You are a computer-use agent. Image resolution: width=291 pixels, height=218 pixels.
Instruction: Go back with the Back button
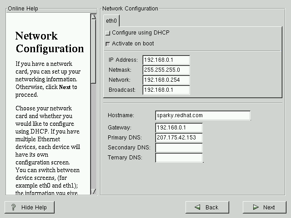206,207
